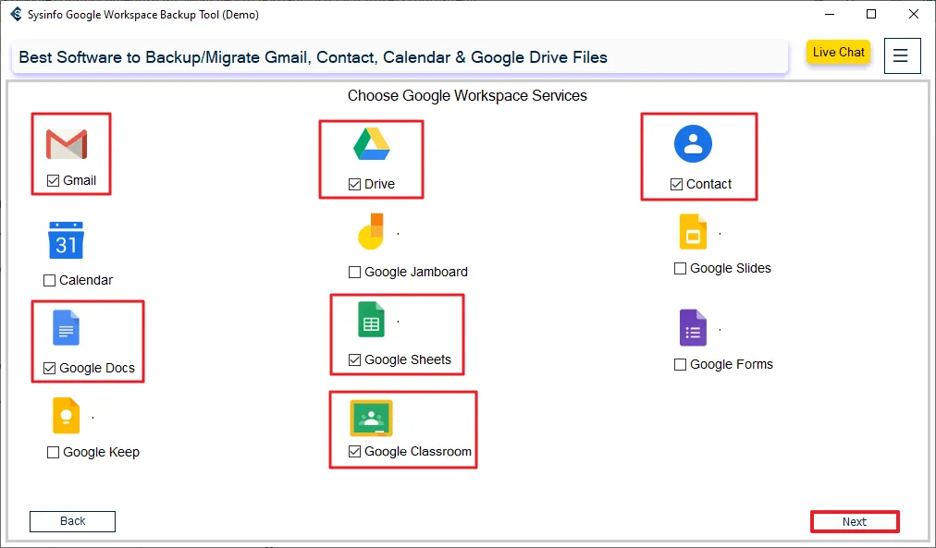Viewport: 936px width, 548px height.
Task: Click the Google Forms purple icon
Action: [x=693, y=328]
